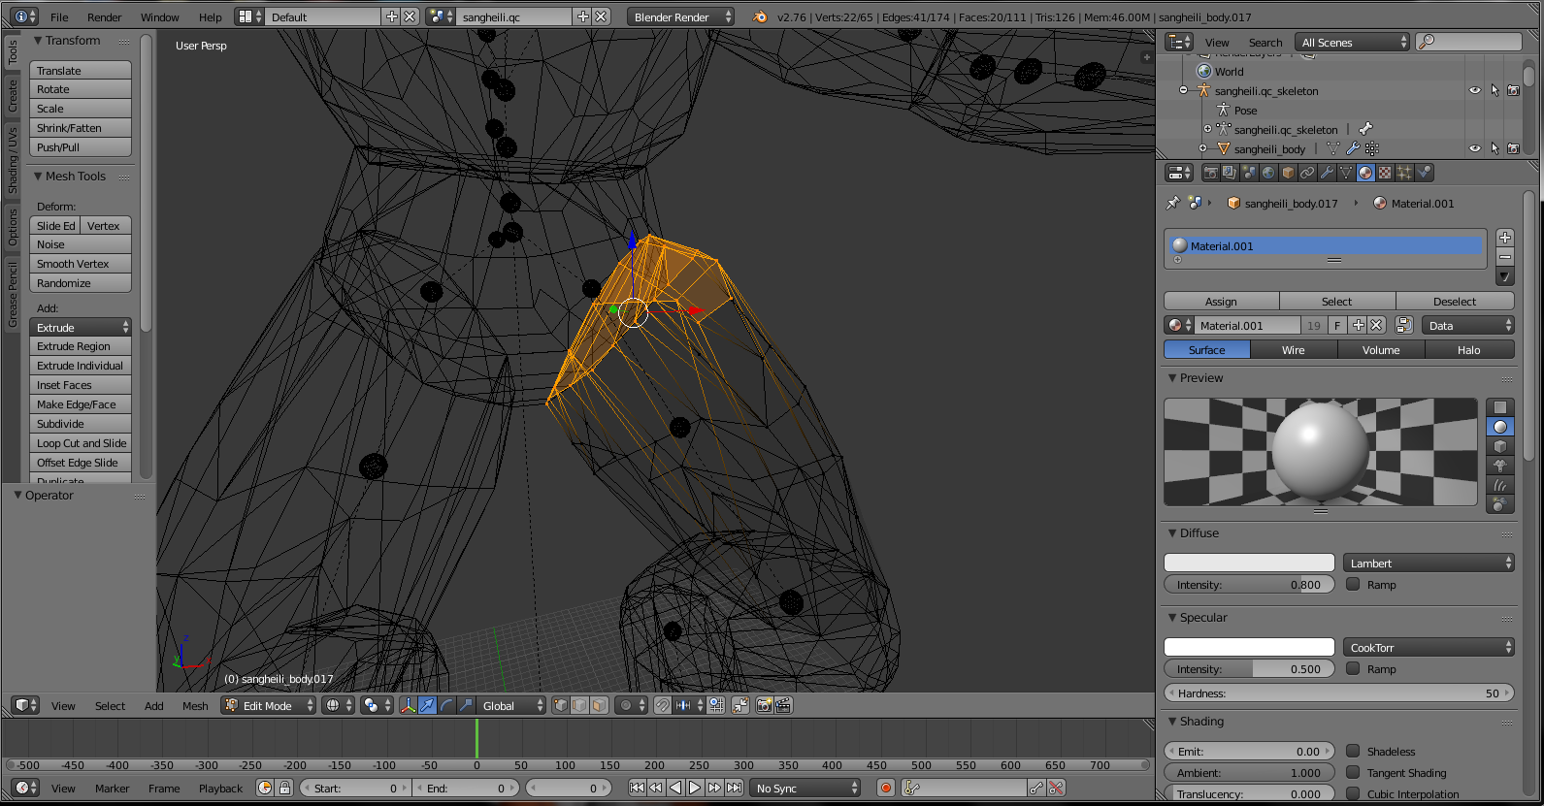
Task: Click the Assign material button
Action: [x=1221, y=302]
